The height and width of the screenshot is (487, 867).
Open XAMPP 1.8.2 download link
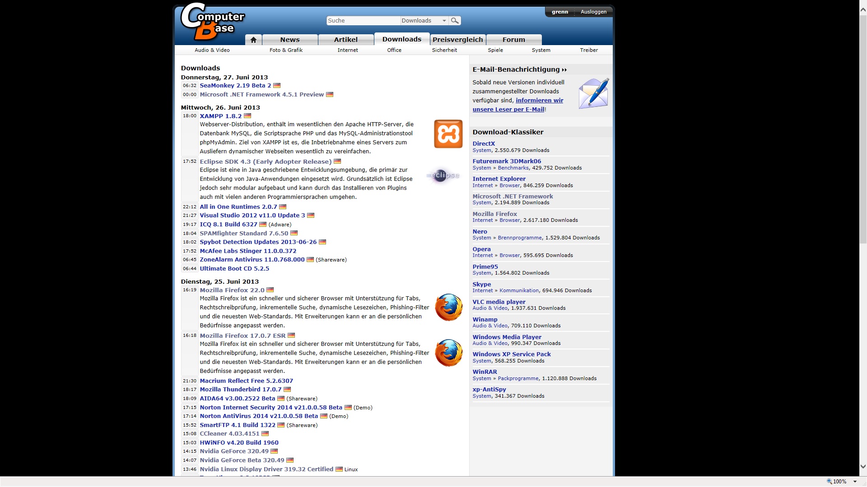coord(220,116)
